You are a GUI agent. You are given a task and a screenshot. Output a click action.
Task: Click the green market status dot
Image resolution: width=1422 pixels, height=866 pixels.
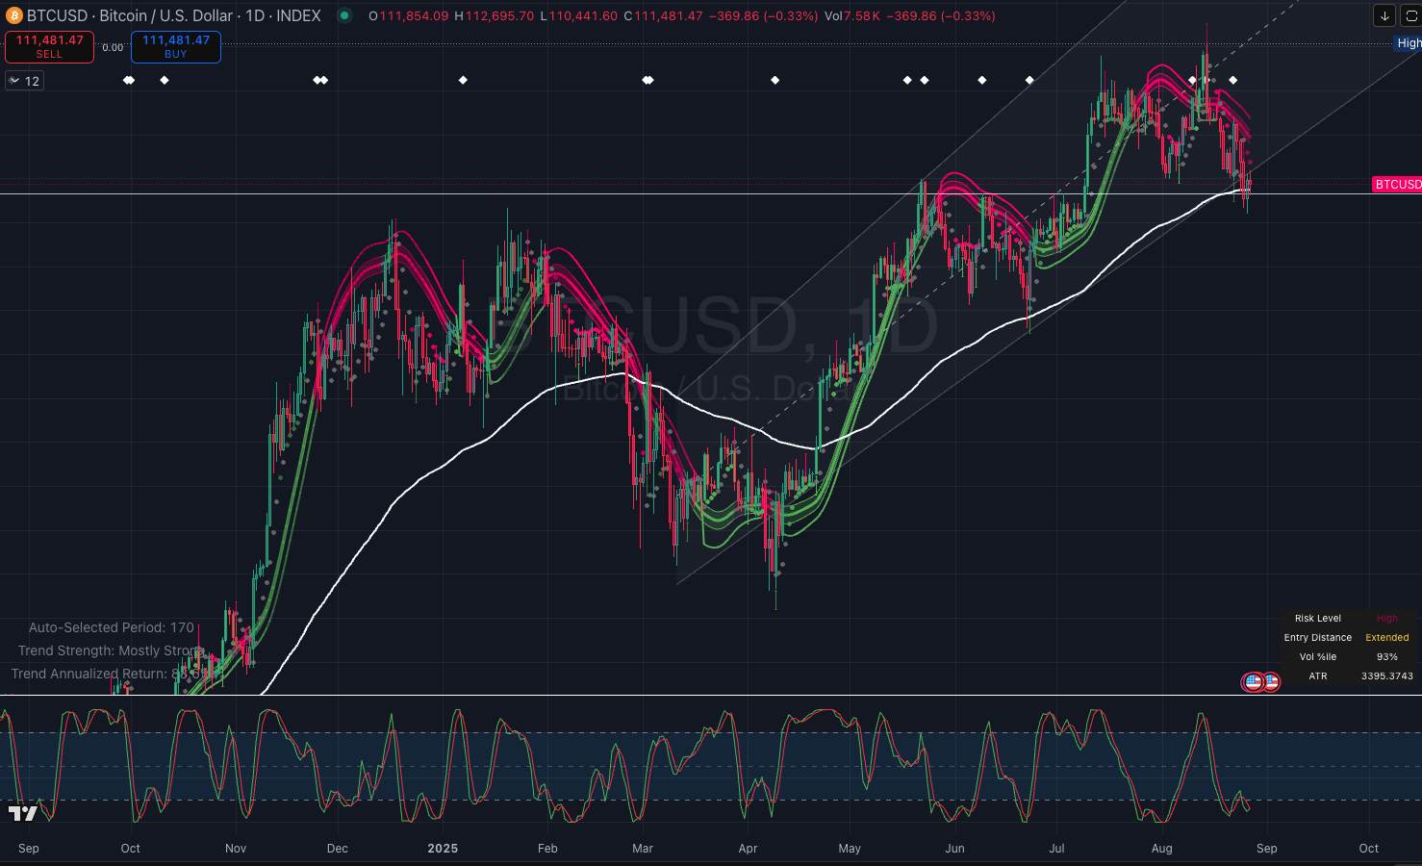pyautogui.click(x=343, y=15)
